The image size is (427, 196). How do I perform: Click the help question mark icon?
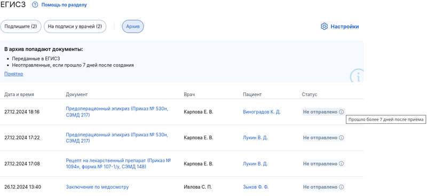coord(35,5)
